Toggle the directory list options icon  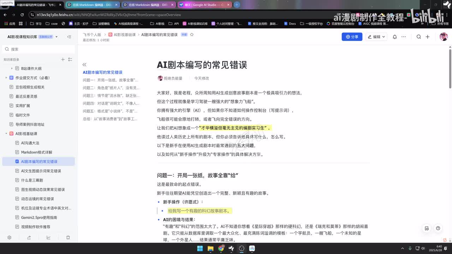click(x=70, y=60)
